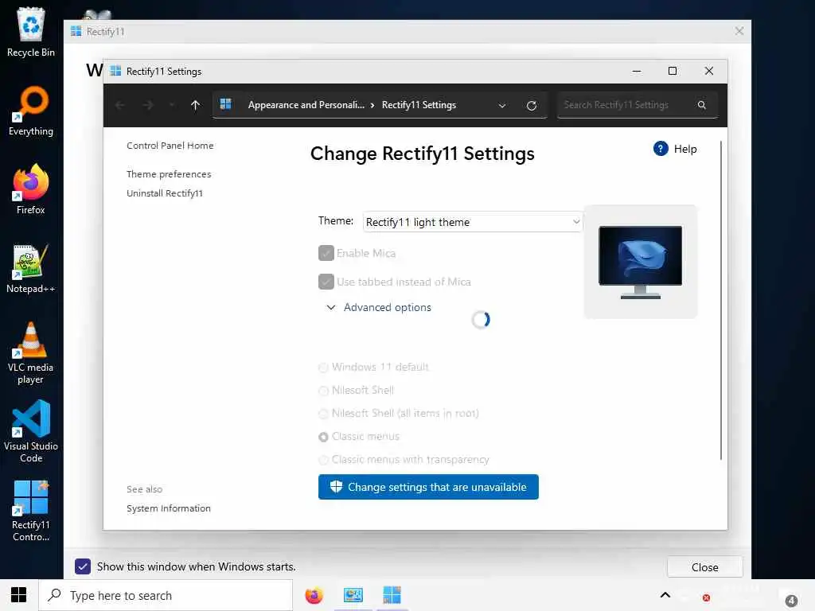Click Appearance and Personalization breadcrumb
815x611 pixels.
pyautogui.click(x=306, y=105)
